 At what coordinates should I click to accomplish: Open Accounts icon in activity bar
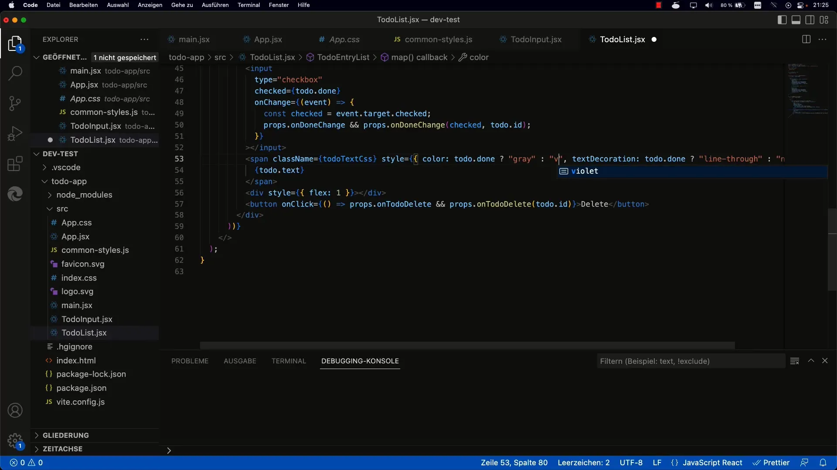(x=15, y=410)
